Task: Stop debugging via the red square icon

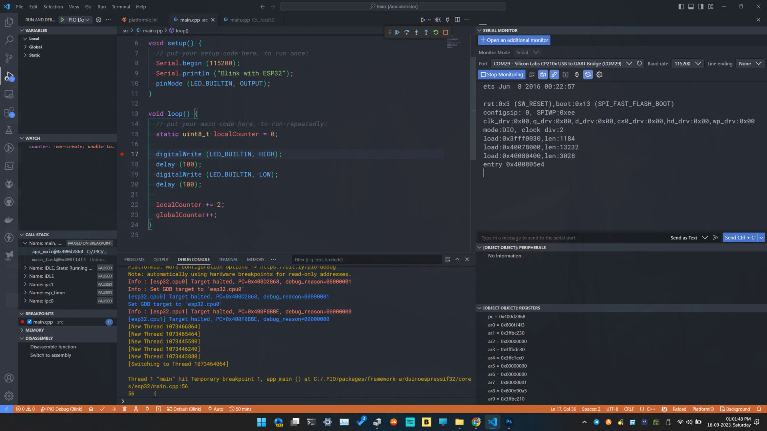Action: tap(445, 32)
